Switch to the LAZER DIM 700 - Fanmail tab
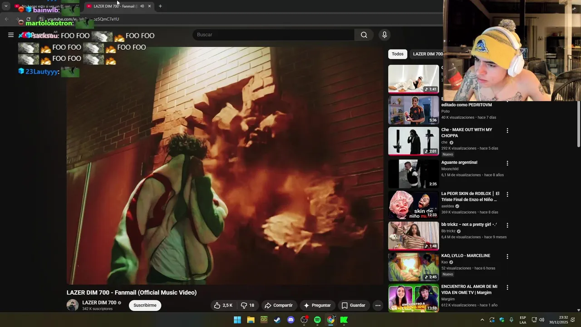Viewport: 581px width, 327px height. point(119,6)
